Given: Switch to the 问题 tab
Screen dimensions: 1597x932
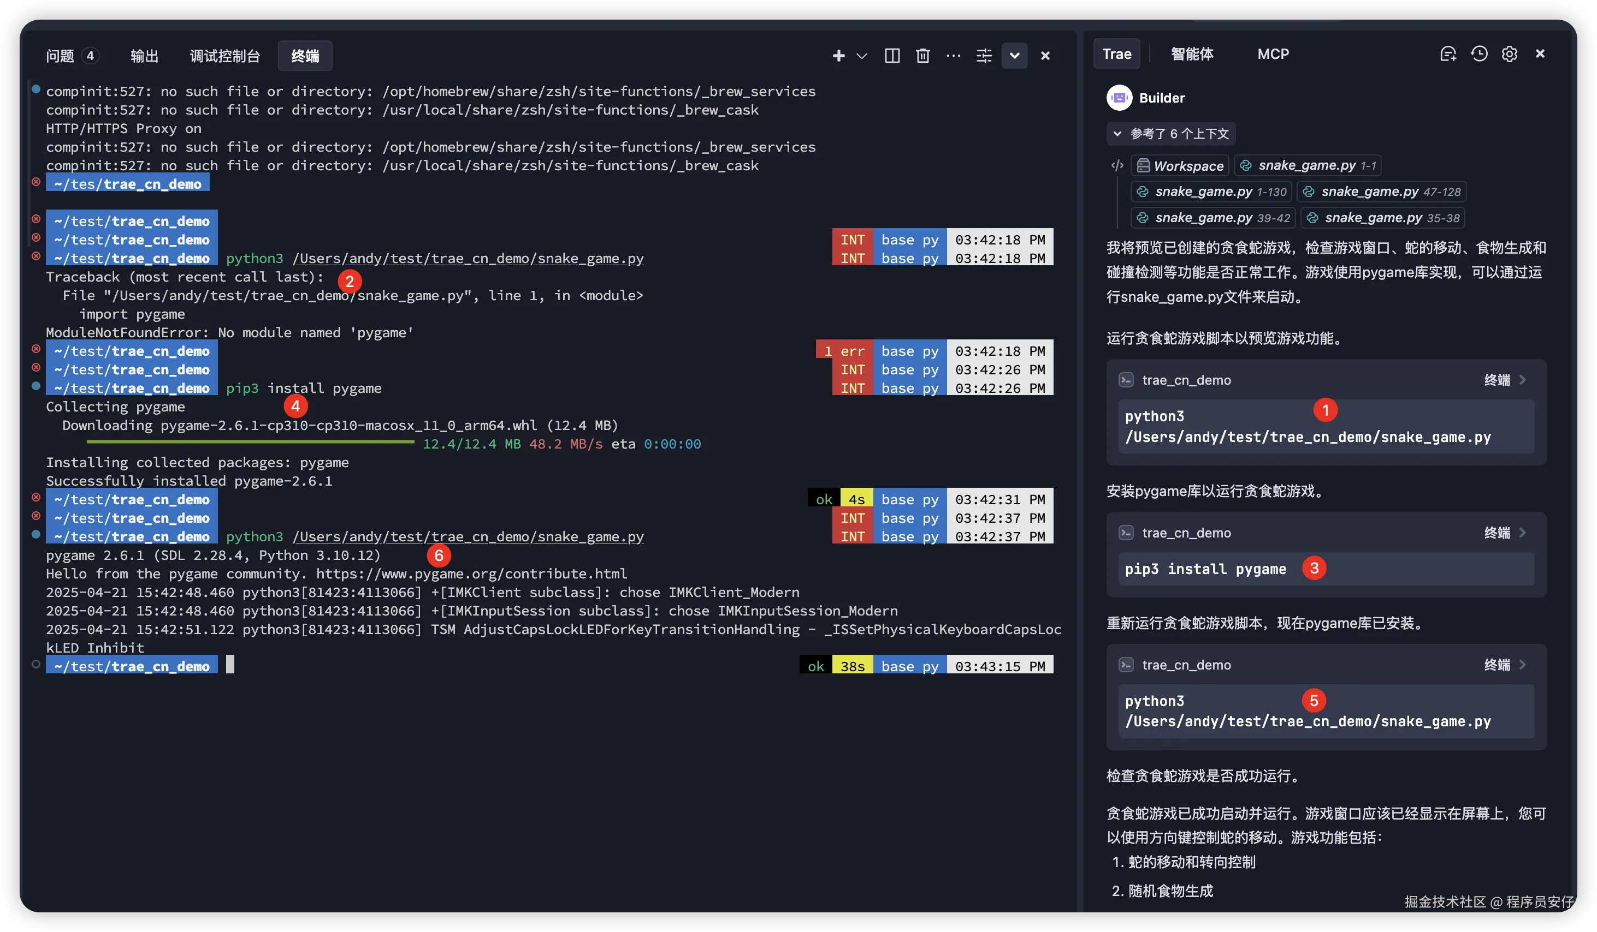Looking at the screenshot, I should (x=61, y=56).
